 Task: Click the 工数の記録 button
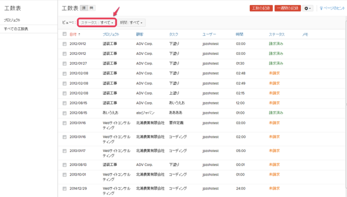[261, 8]
